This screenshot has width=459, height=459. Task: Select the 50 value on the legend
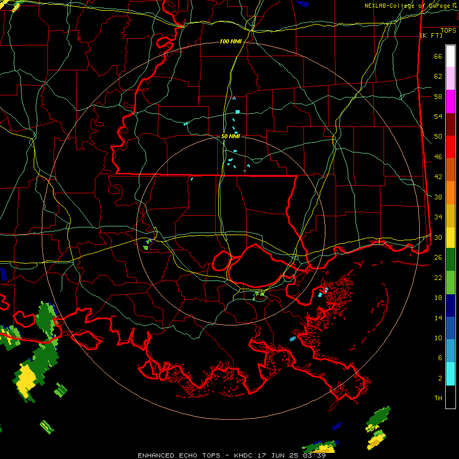pyautogui.click(x=438, y=137)
